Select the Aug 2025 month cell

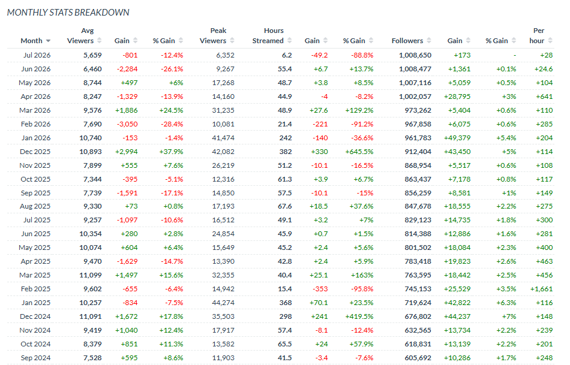tap(35, 206)
